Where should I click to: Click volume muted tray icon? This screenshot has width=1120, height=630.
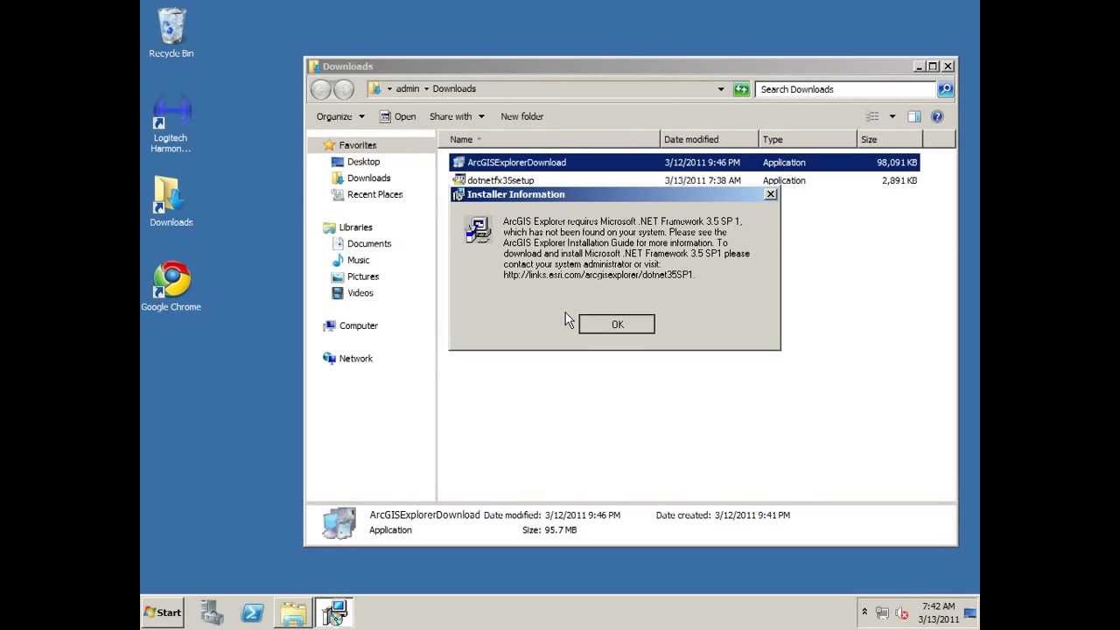pyautogui.click(x=902, y=613)
